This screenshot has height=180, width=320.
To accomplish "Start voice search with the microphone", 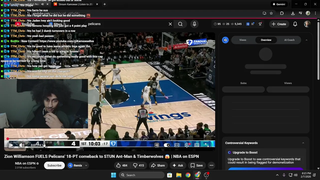I will [194, 24].
